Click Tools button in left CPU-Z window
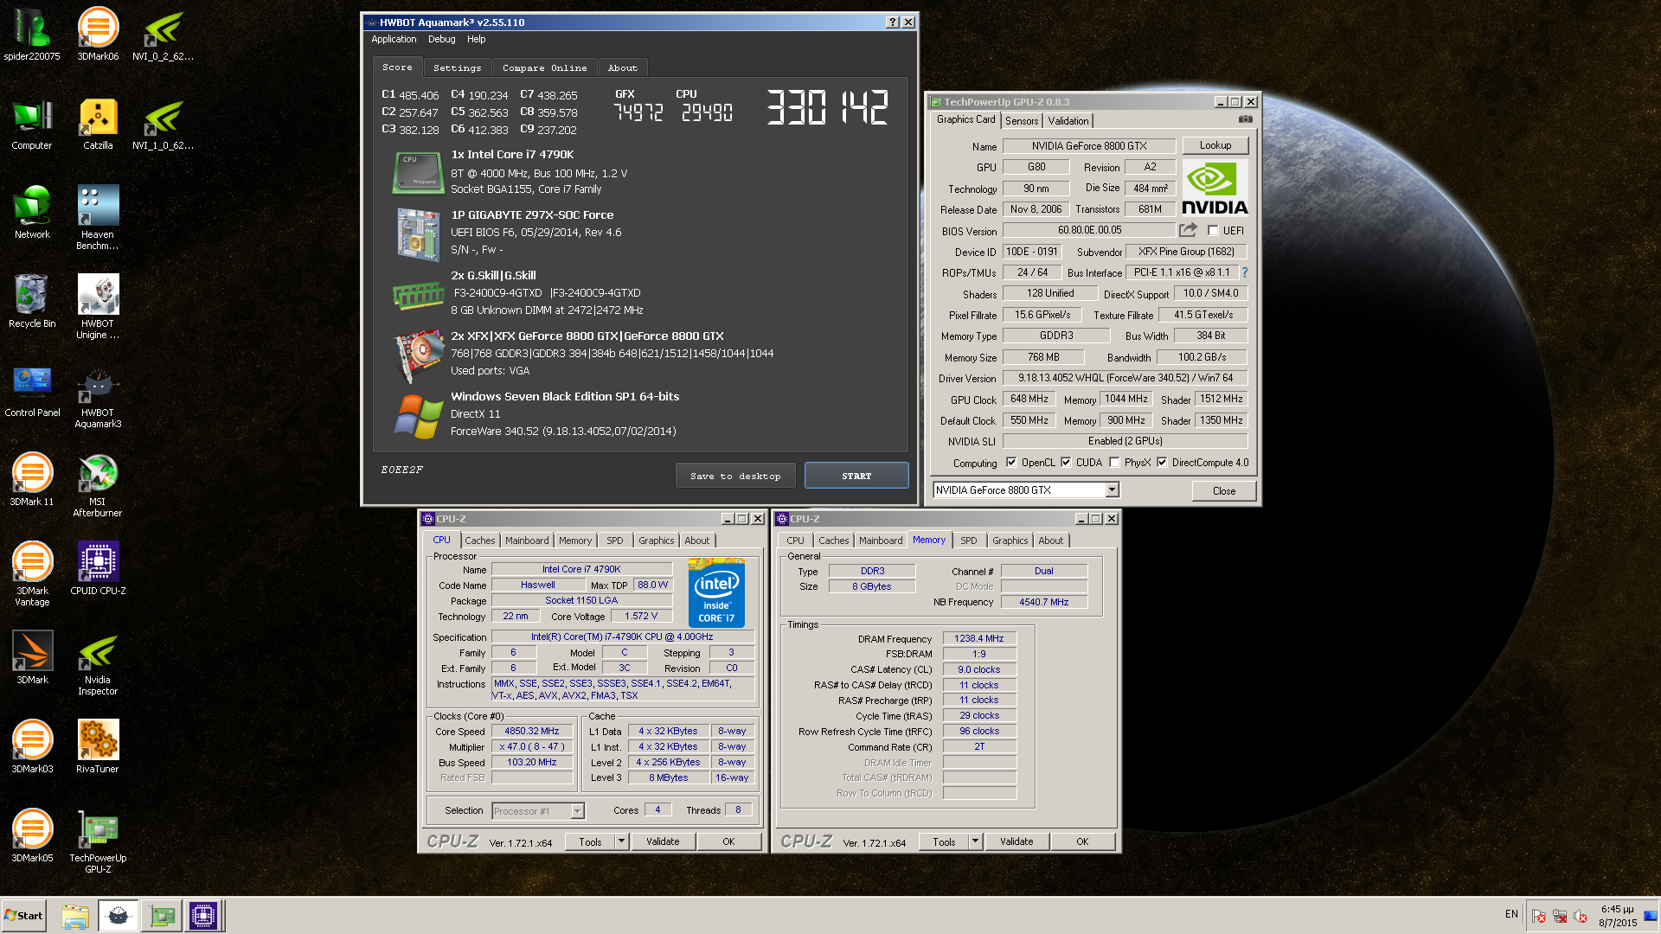The width and height of the screenshot is (1661, 934). tap(590, 841)
